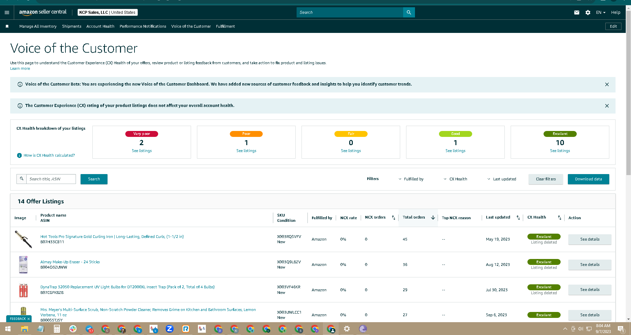Open the CX Health filter dropdown
This screenshot has width=631, height=335.
[455, 179]
